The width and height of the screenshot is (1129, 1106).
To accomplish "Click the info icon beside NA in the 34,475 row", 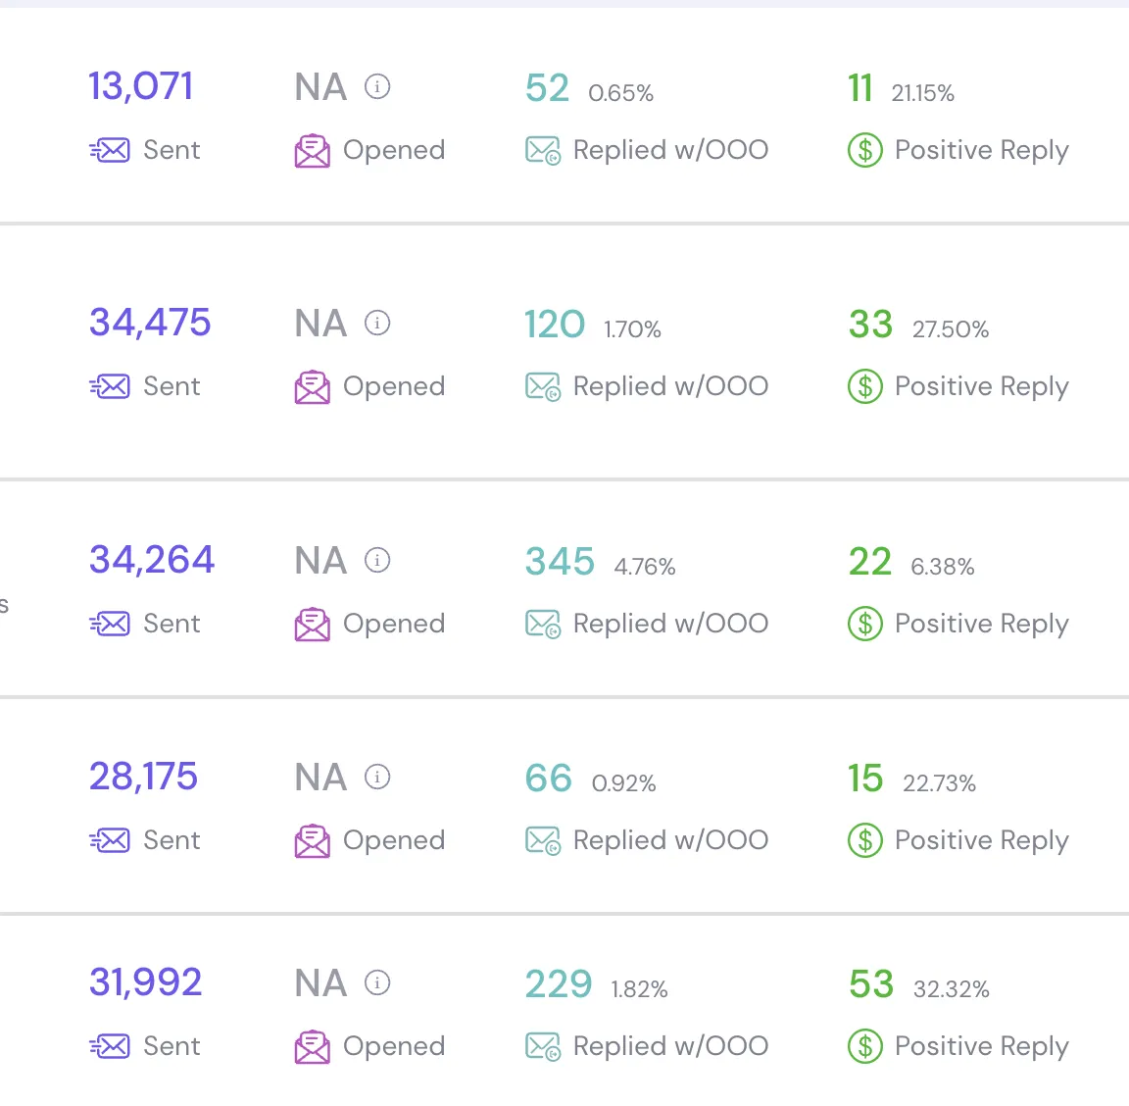I will click(x=377, y=323).
